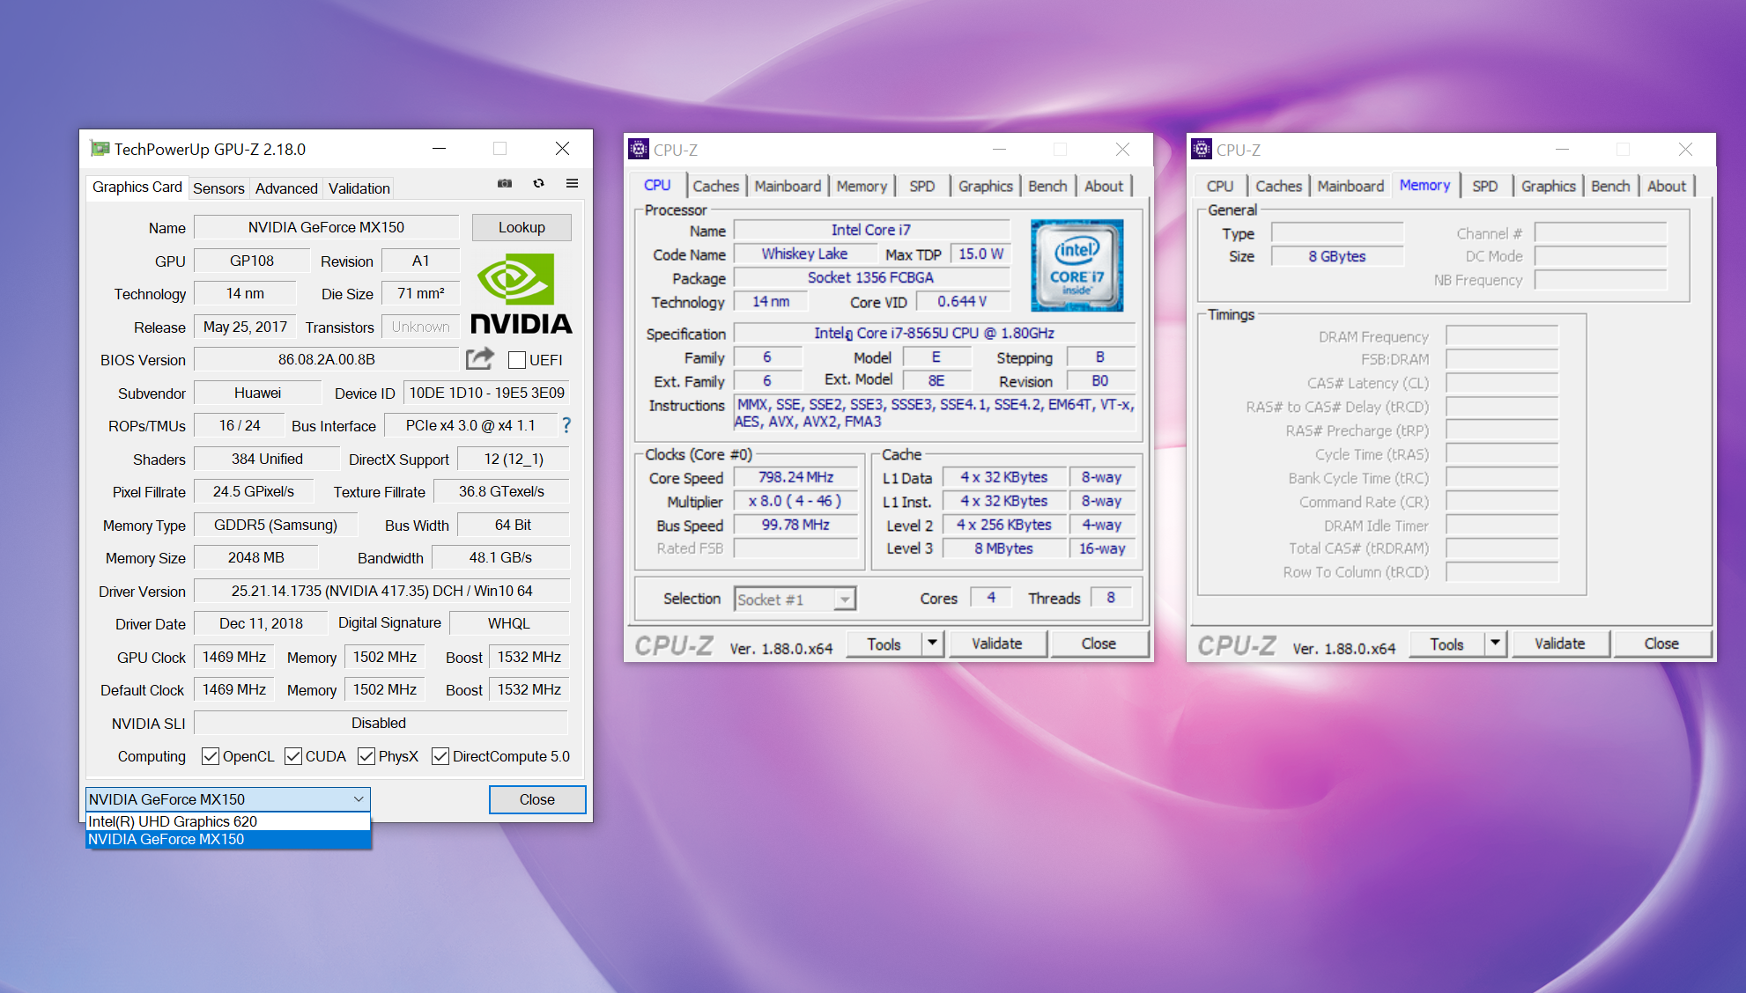This screenshot has width=1746, height=993.
Task: Click Close in middle CPU-Z window
Action: 1099,644
